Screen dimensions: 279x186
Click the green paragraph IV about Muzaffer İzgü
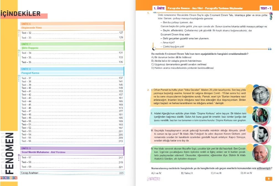coord(200,153)
